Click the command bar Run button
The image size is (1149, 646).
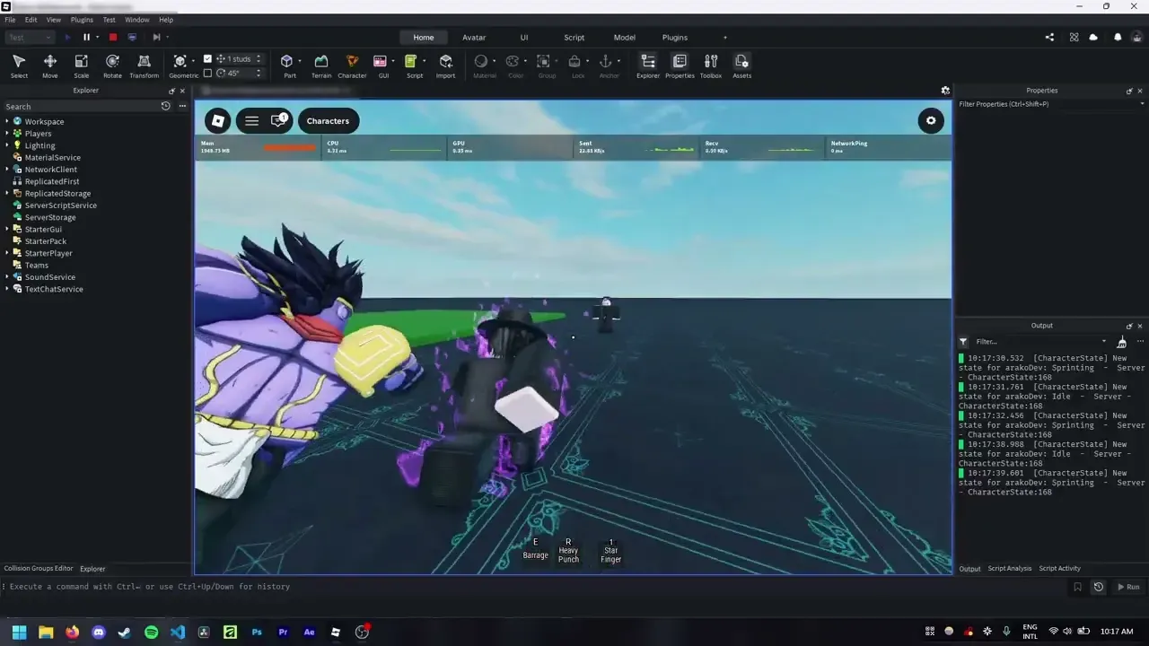pyautogui.click(x=1127, y=587)
